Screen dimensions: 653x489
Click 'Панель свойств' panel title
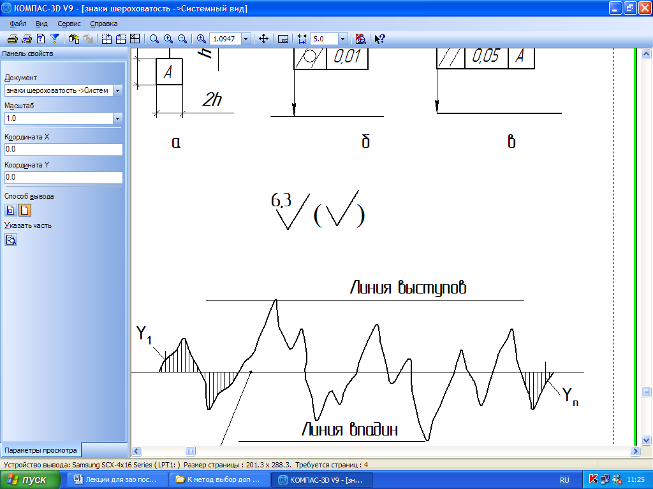27,53
